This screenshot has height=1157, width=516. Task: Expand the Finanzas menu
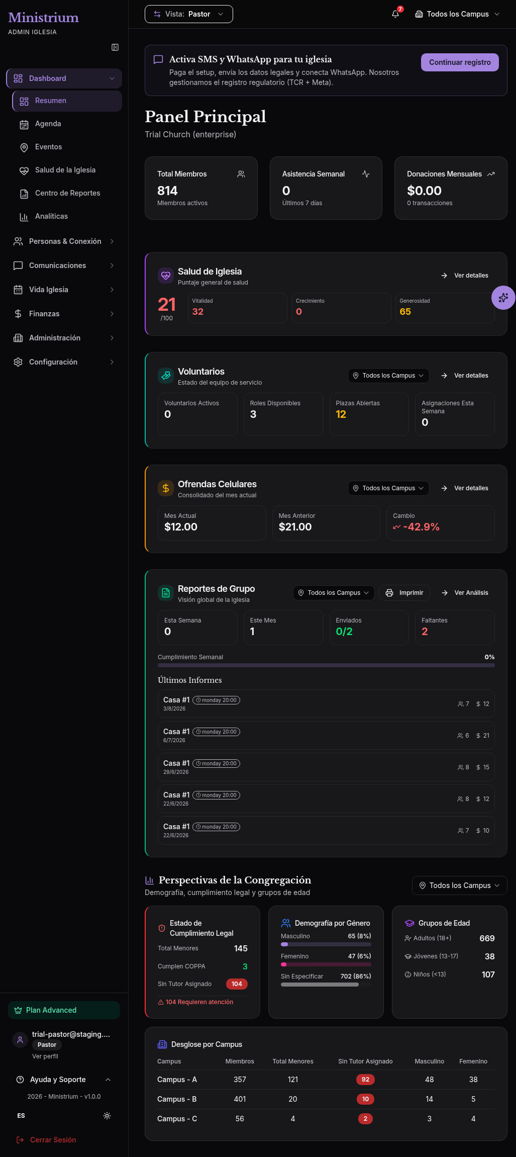64,314
